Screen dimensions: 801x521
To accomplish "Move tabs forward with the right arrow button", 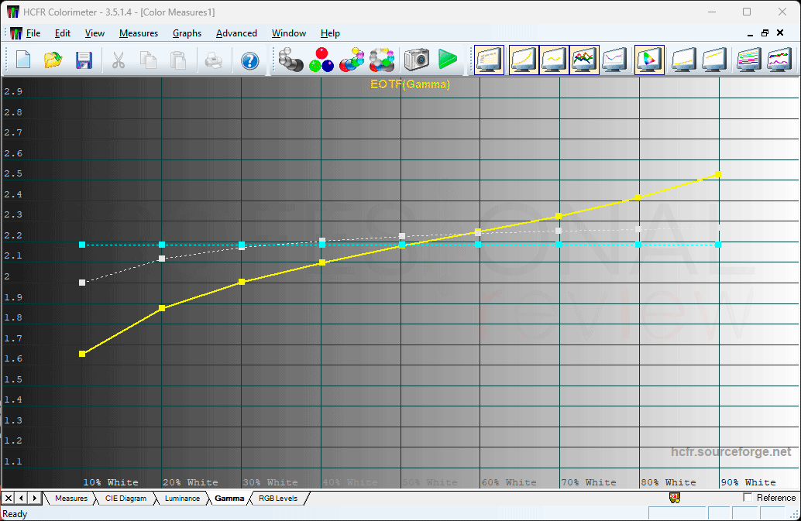I will click(x=35, y=498).
